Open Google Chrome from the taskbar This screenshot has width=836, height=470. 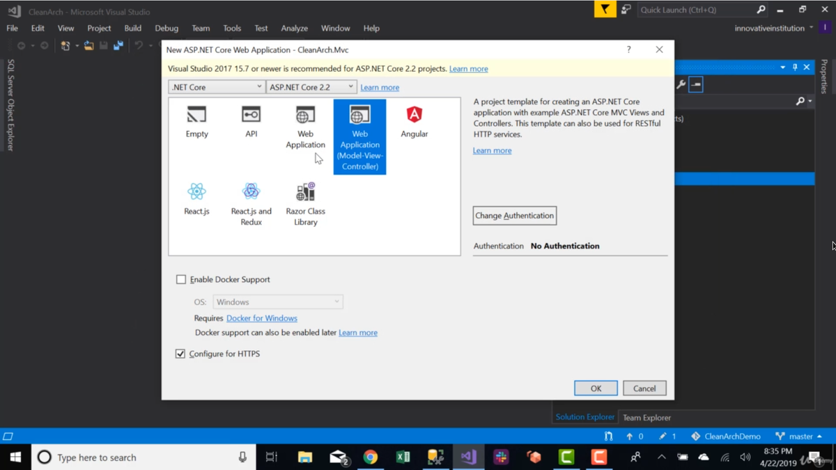click(x=370, y=457)
